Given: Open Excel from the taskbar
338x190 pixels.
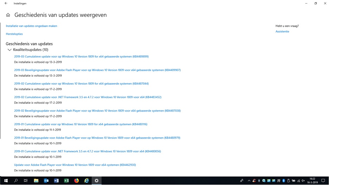Looking at the screenshot, I should point(67,180).
